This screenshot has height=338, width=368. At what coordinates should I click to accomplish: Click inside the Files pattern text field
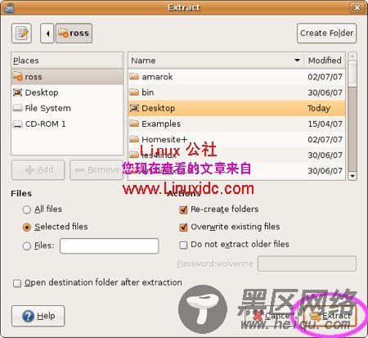point(110,246)
